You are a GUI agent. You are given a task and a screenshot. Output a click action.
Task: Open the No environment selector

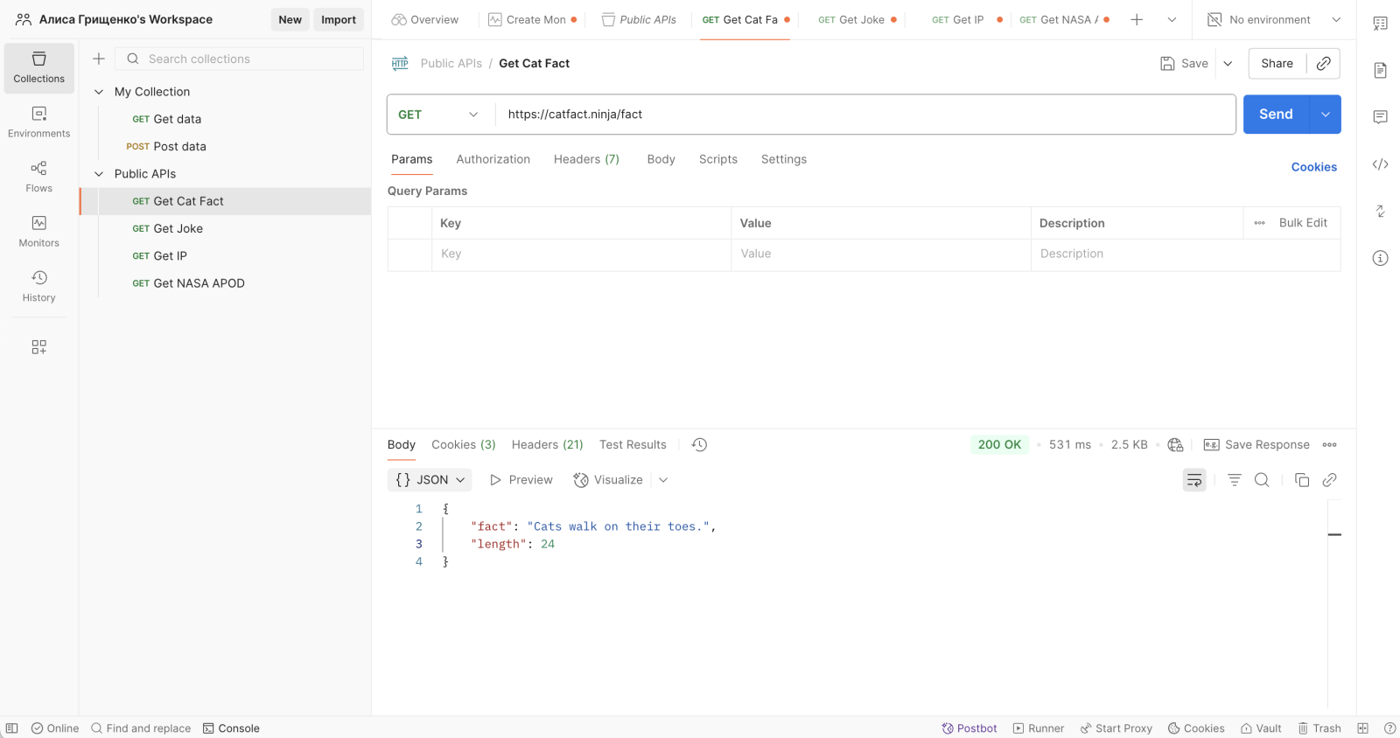[1274, 19]
